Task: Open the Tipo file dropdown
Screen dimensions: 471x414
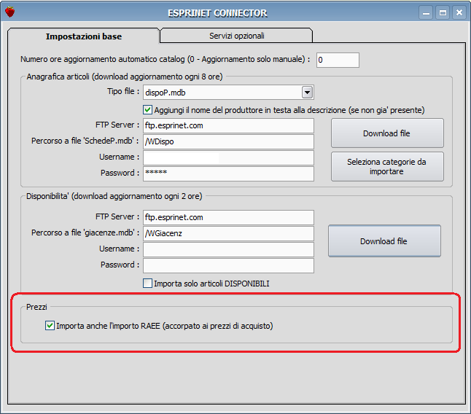Action: tap(307, 92)
